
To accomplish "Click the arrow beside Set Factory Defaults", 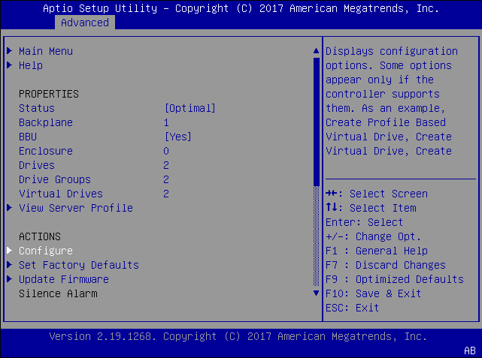I will [x=10, y=265].
